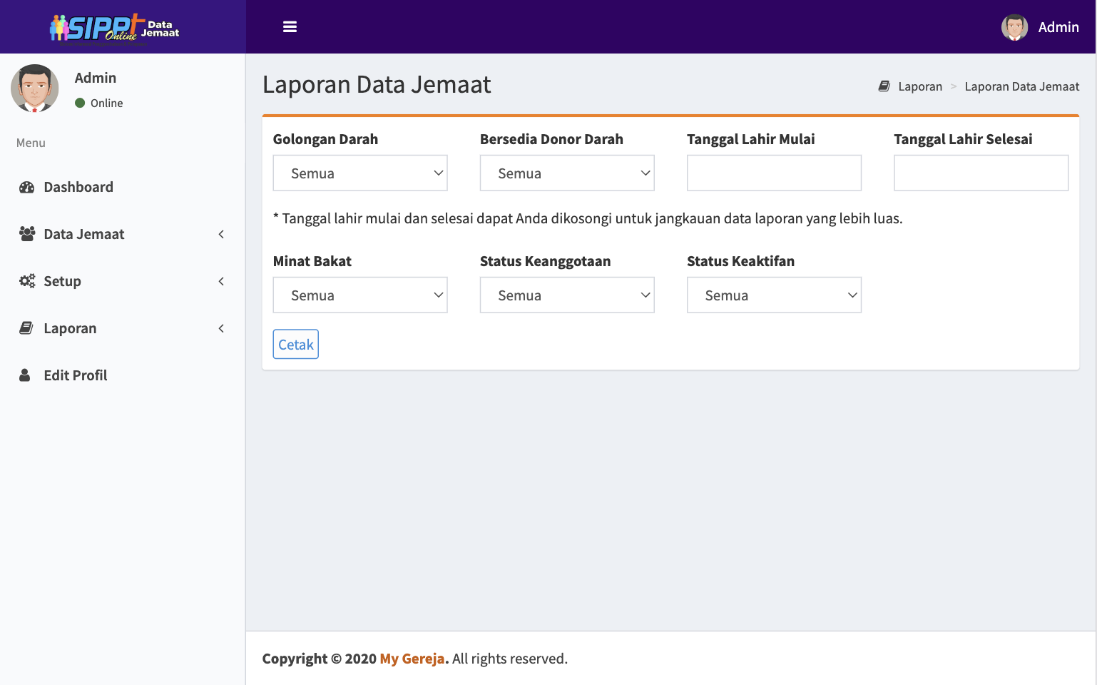This screenshot has width=1097, height=685.
Task: Expand the Data Jemaat submenu chevron
Action: [x=221, y=234]
